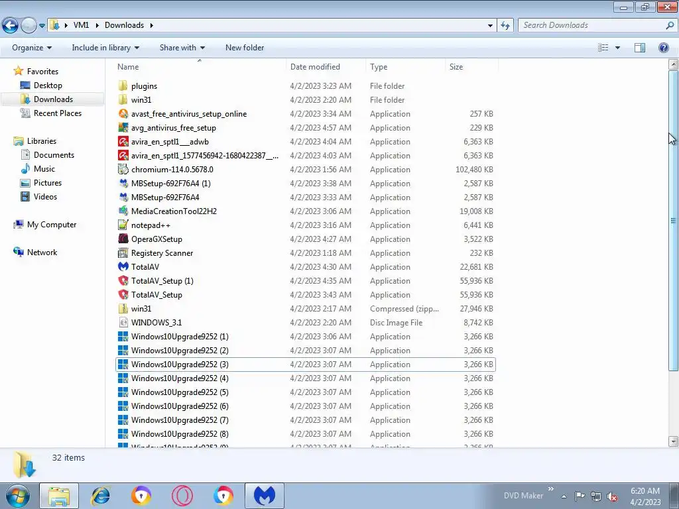Sort by Date modified column header

pos(315,67)
